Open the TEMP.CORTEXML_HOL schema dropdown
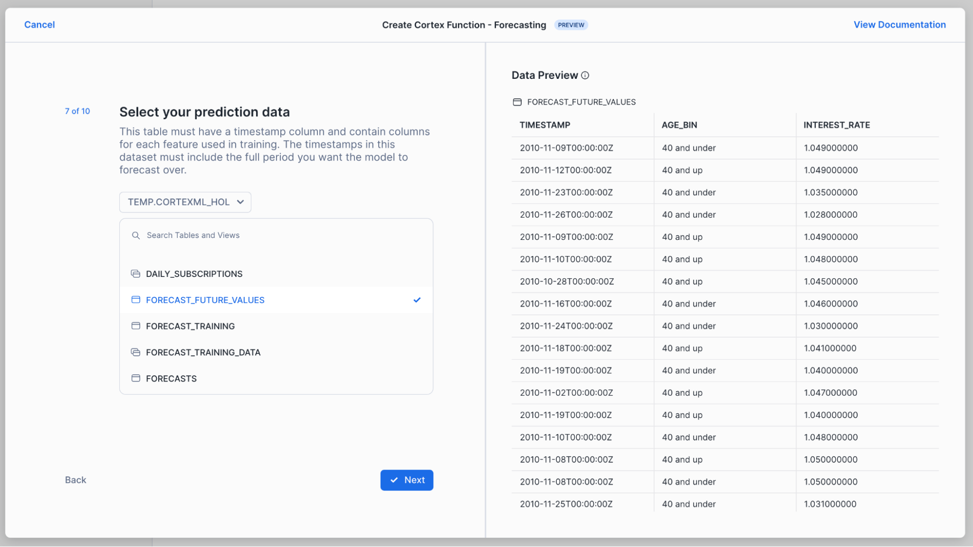Viewport: 973px width, 547px height. pyautogui.click(x=185, y=202)
